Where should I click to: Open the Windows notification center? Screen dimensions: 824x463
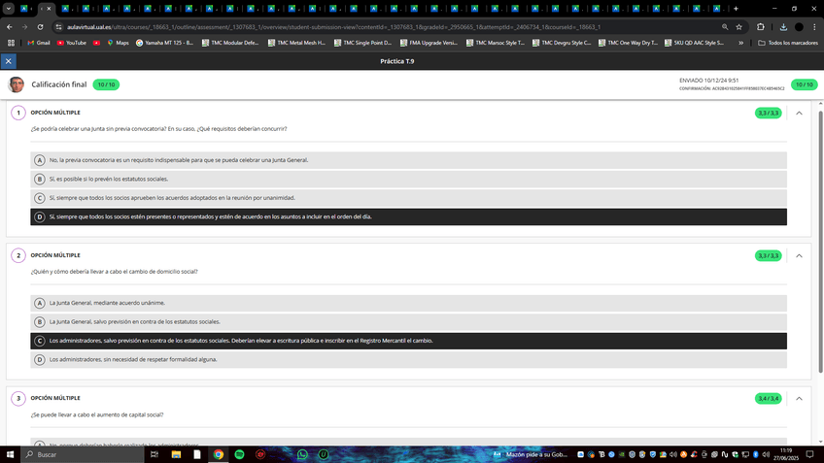(x=809, y=454)
